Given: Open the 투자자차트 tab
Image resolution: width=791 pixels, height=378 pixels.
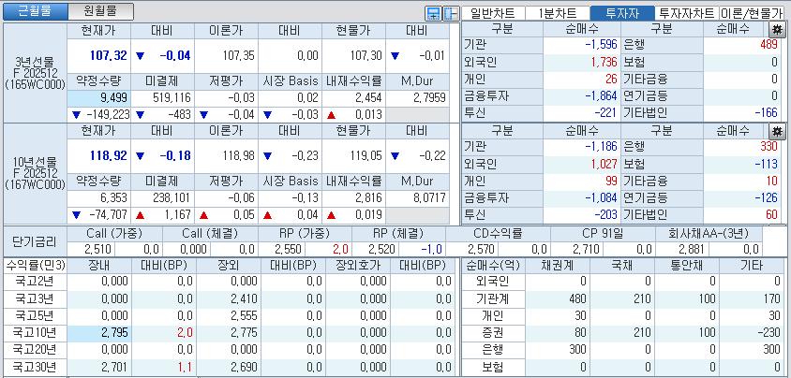Looking at the screenshot, I should pos(687,14).
